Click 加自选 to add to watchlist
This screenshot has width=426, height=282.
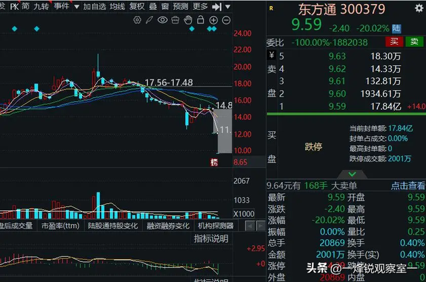click(x=95, y=6)
